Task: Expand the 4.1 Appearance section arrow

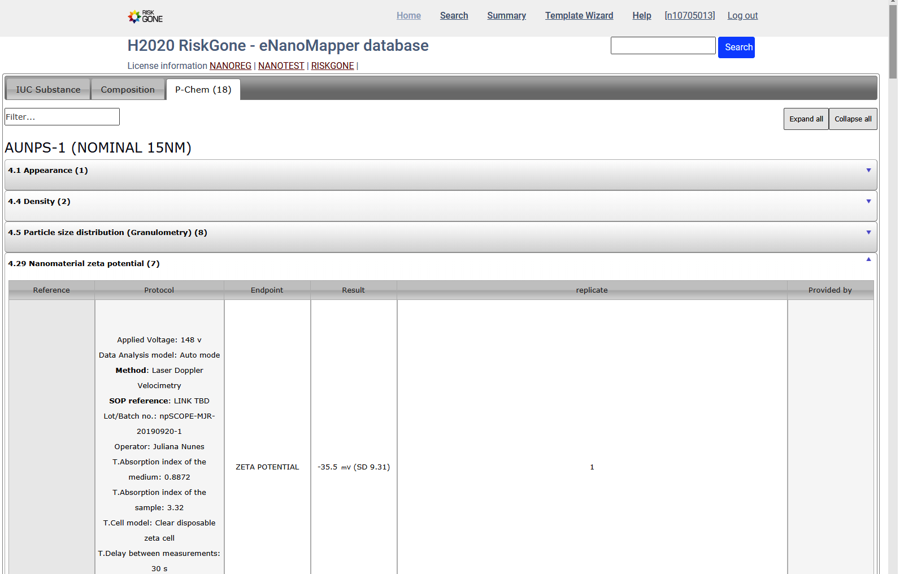Action: pyautogui.click(x=868, y=170)
